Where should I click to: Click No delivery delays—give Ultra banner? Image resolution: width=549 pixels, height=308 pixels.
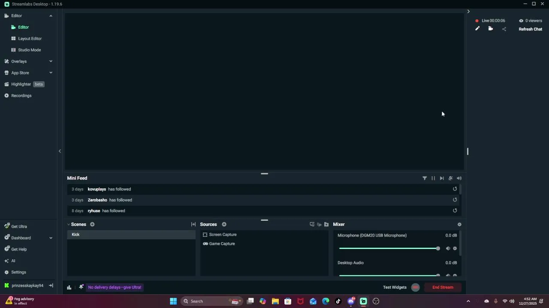click(x=115, y=287)
